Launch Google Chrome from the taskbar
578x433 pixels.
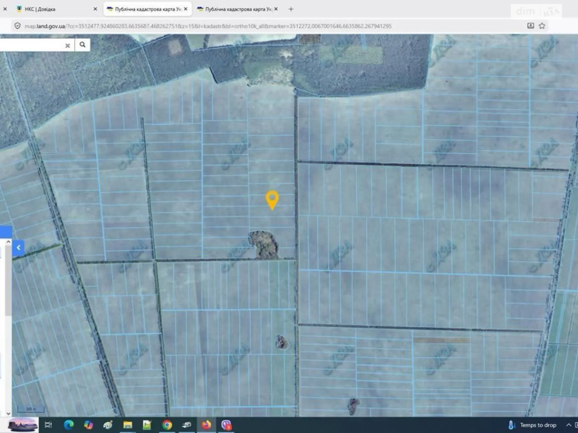click(167, 425)
